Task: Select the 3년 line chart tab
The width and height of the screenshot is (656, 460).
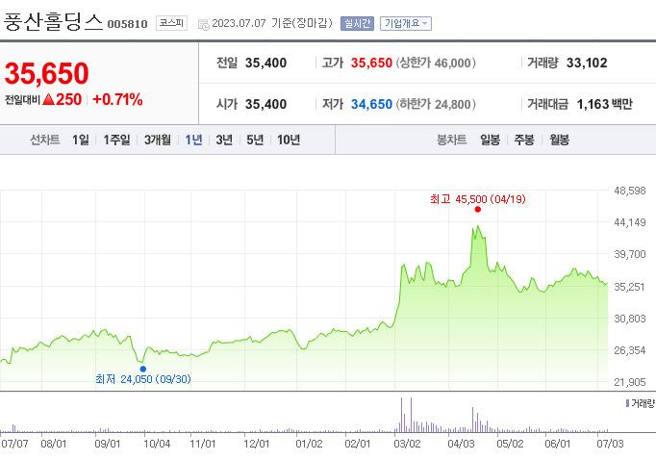Action: [224, 140]
